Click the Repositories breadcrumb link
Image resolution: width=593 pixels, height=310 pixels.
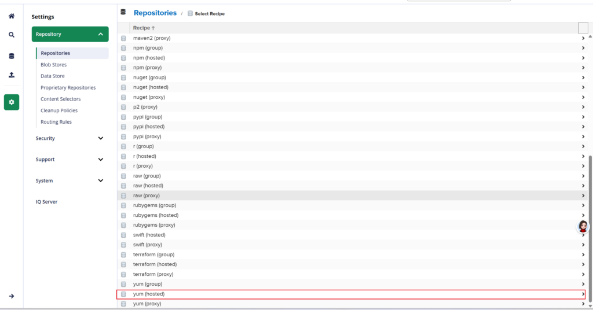tap(155, 13)
